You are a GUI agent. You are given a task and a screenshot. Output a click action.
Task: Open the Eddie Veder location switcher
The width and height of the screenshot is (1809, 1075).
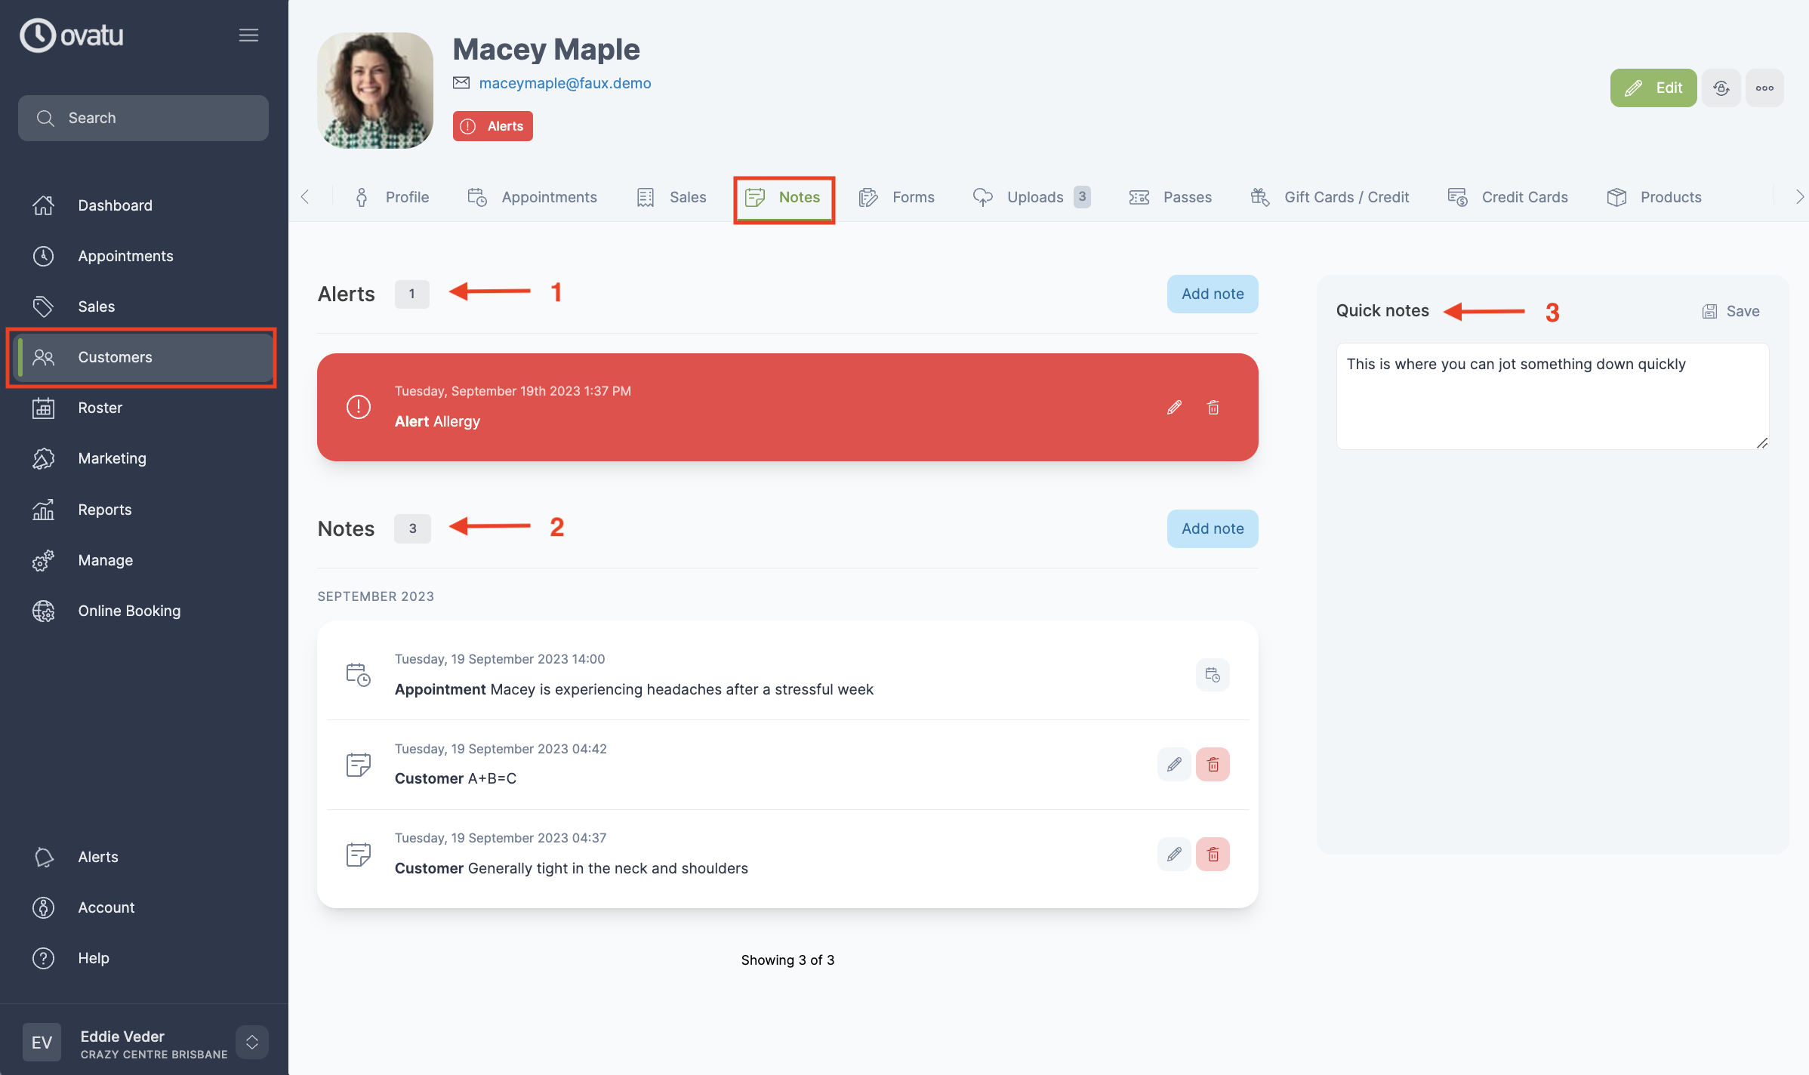tap(251, 1042)
